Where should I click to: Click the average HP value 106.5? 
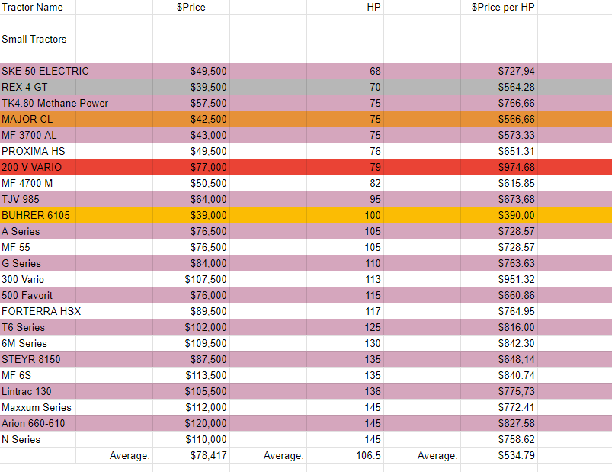pos(345,455)
